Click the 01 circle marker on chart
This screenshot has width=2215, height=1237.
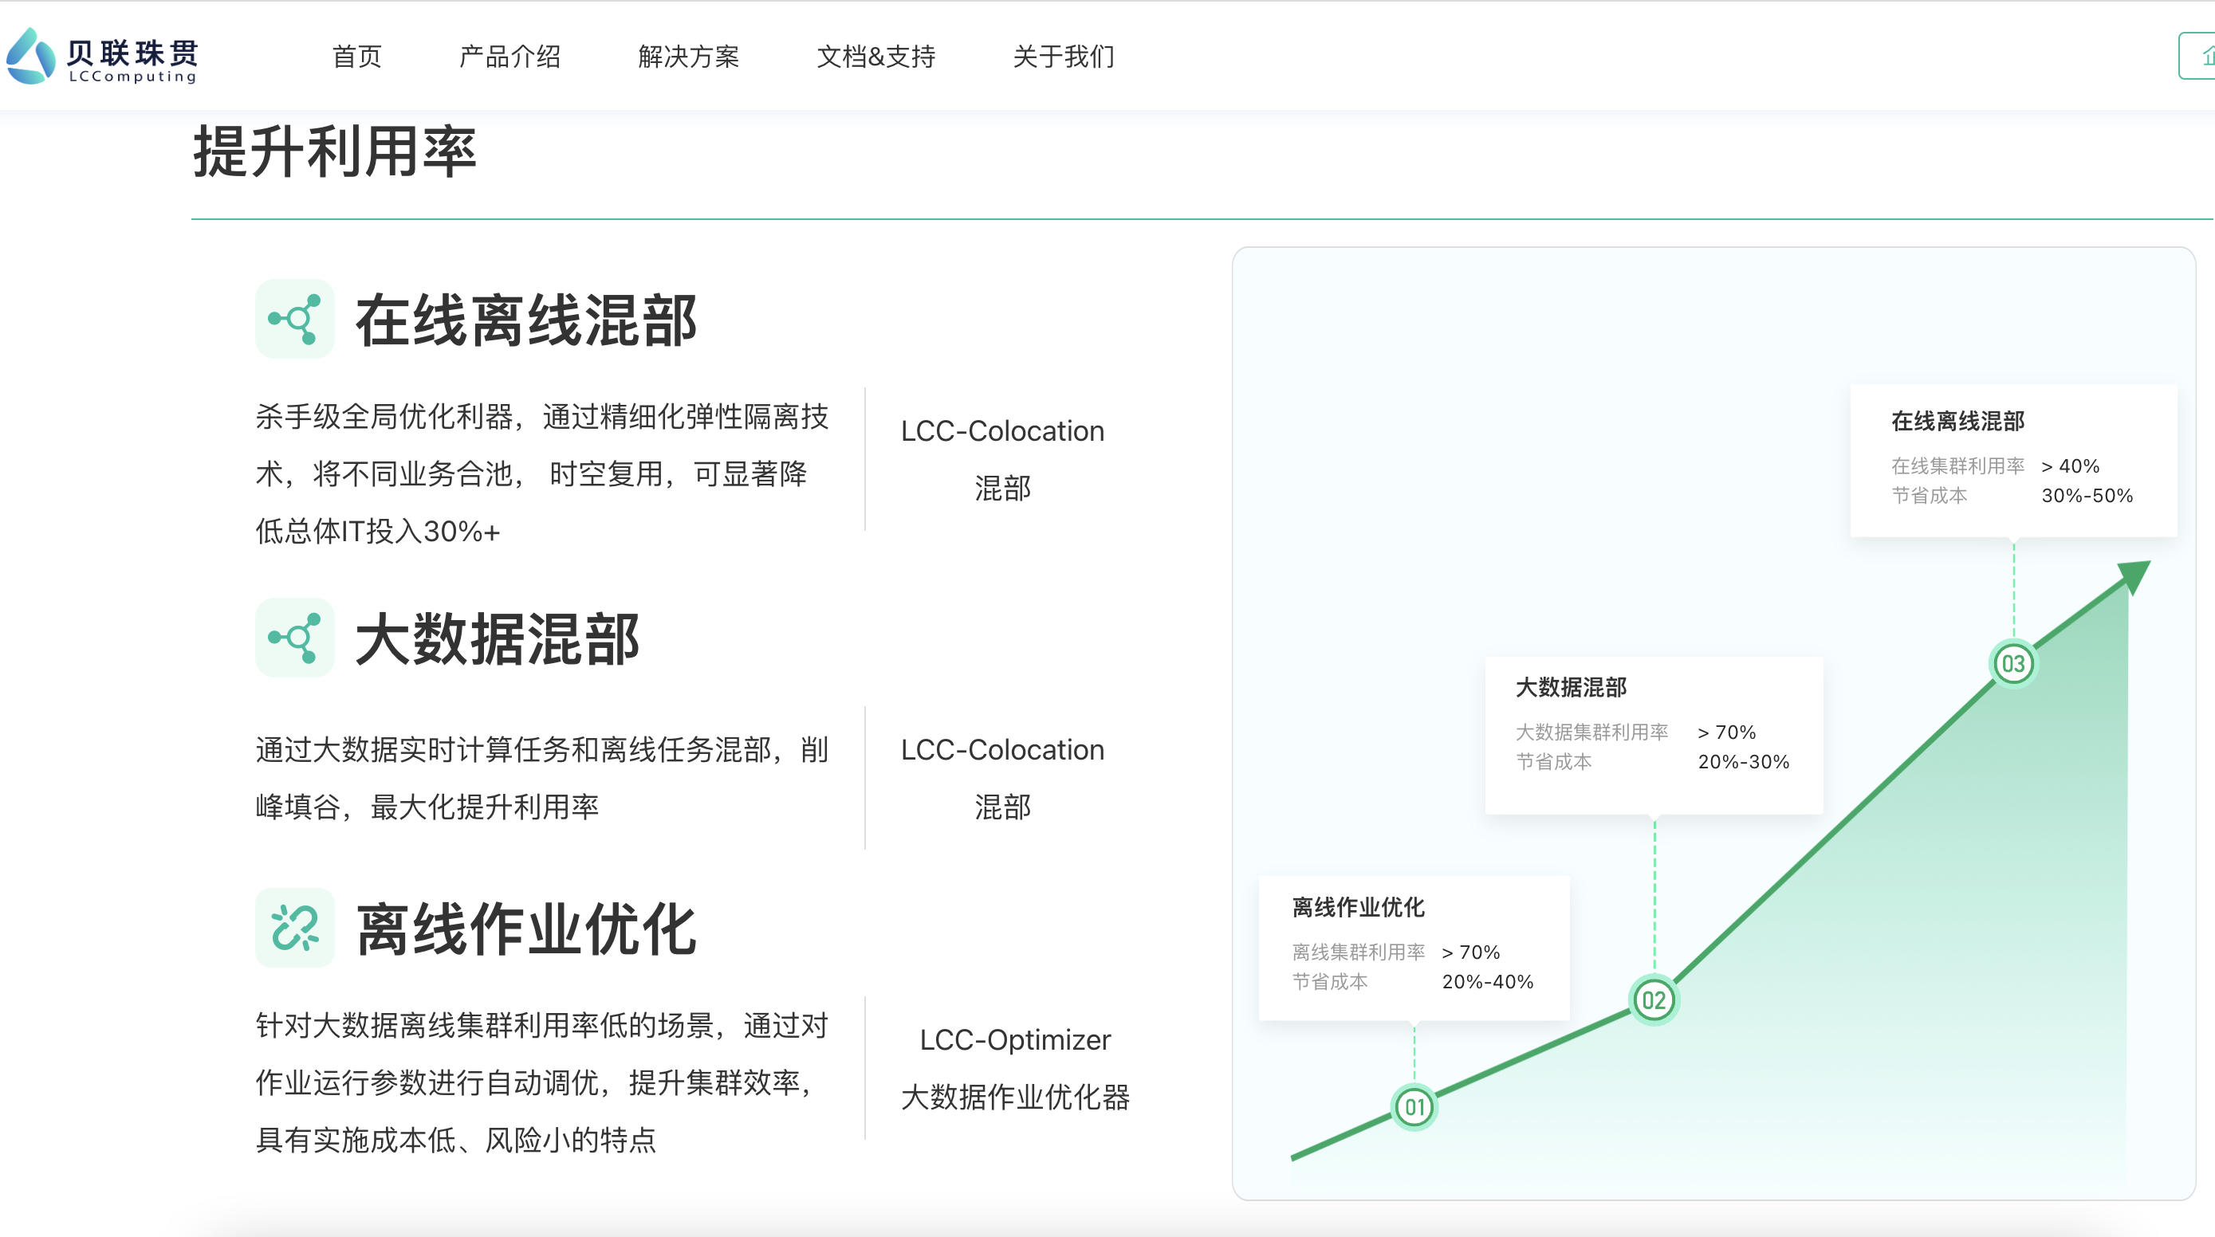point(1414,1107)
